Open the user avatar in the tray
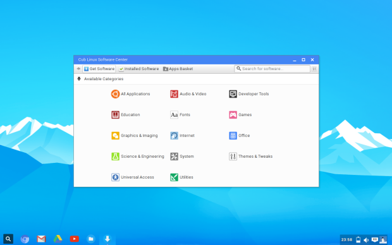The width and height of the screenshot is (392, 245). 383,240
